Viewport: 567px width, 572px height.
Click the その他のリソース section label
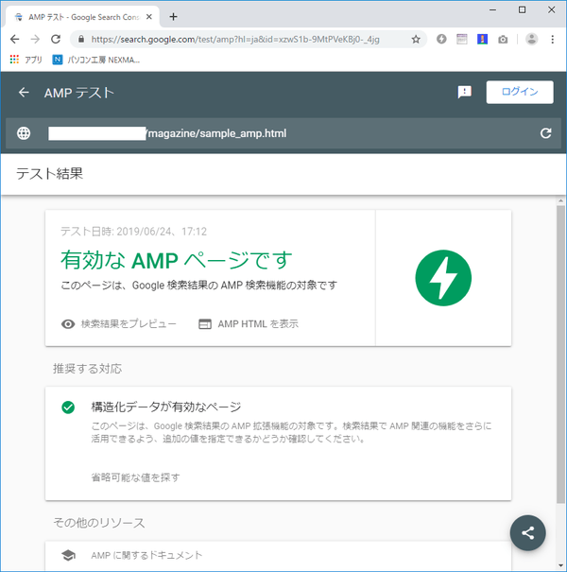(x=99, y=523)
